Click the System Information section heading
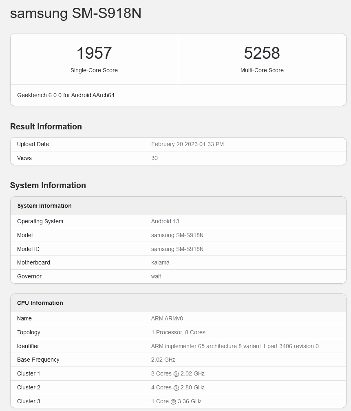351x411 pixels. click(48, 185)
